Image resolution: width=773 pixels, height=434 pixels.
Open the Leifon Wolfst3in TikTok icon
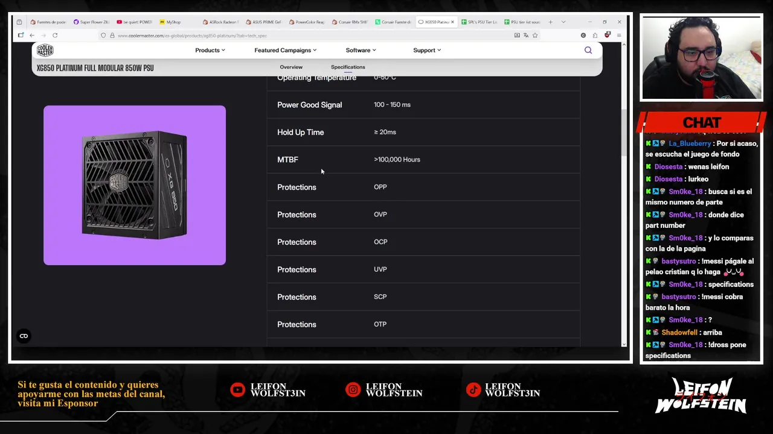pos(473,390)
